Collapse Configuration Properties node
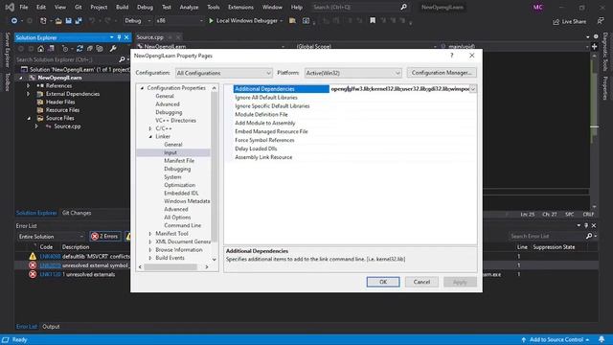 click(x=143, y=88)
